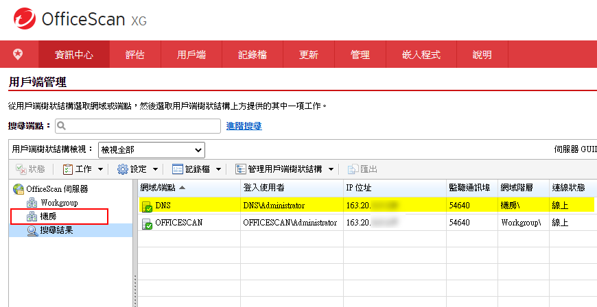The height and width of the screenshot is (307, 597).
Task: Click port 54640 in OFFICESCAN row
Action: (460, 223)
